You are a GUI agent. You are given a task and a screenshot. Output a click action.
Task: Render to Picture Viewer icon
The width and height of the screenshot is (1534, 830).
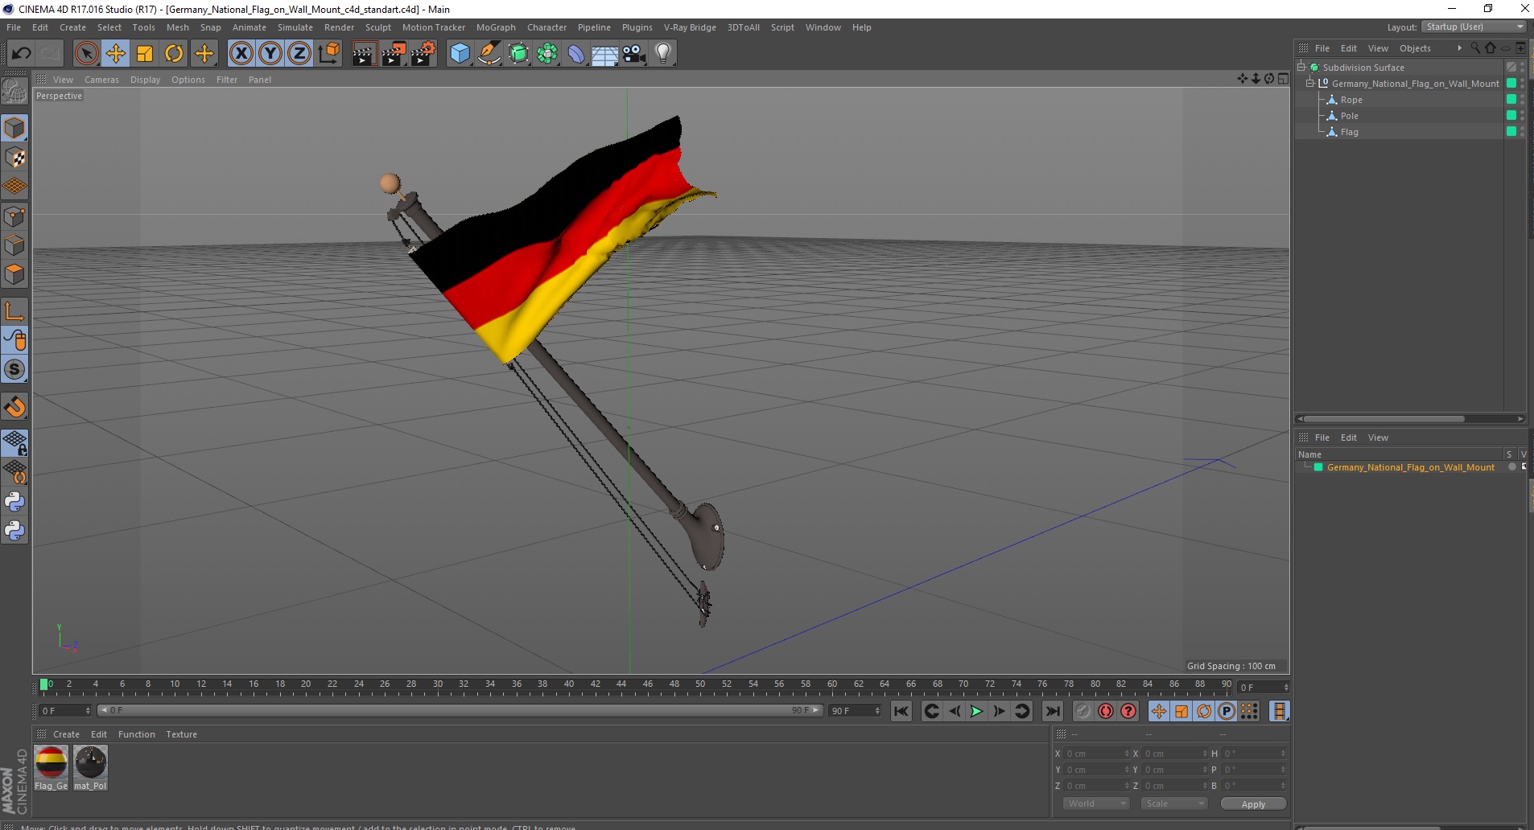point(394,54)
